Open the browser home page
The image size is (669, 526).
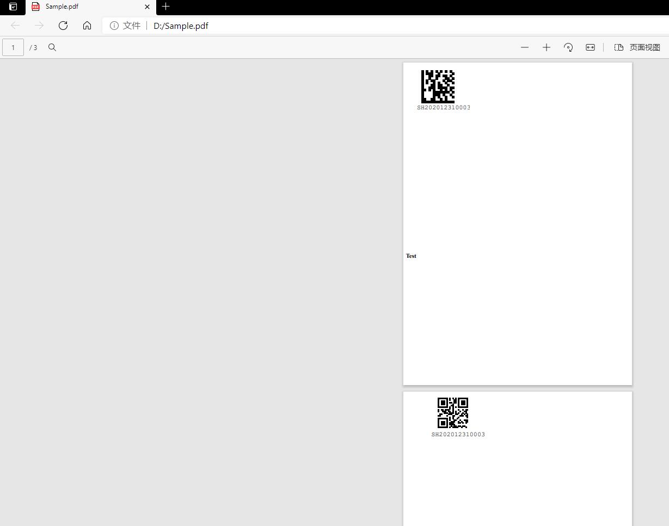[87, 26]
